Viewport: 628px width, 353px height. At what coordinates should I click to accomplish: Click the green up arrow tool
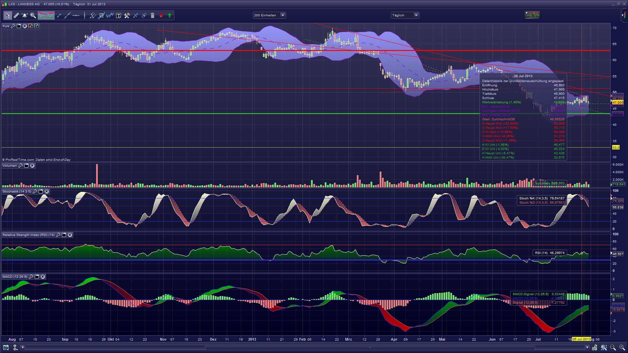(169, 15)
